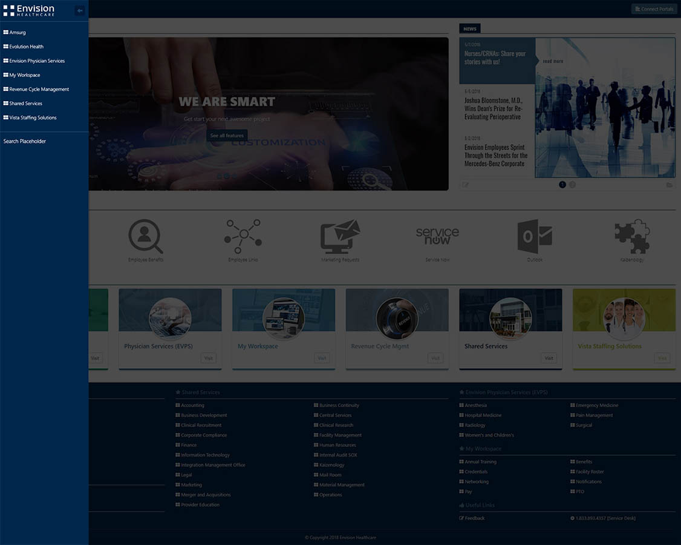Launch the Outlook icon

[535, 236]
